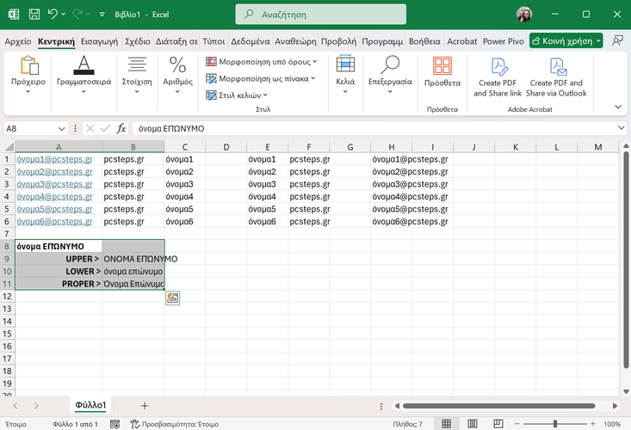The image size is (631, 430).
Task: Click Create PDF and Share via Outlook
Action: [x=555, y=77]
